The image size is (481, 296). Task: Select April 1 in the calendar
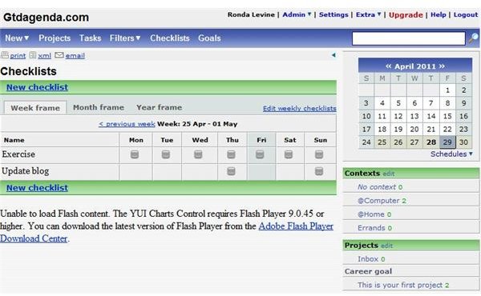(x=447, y=90)
